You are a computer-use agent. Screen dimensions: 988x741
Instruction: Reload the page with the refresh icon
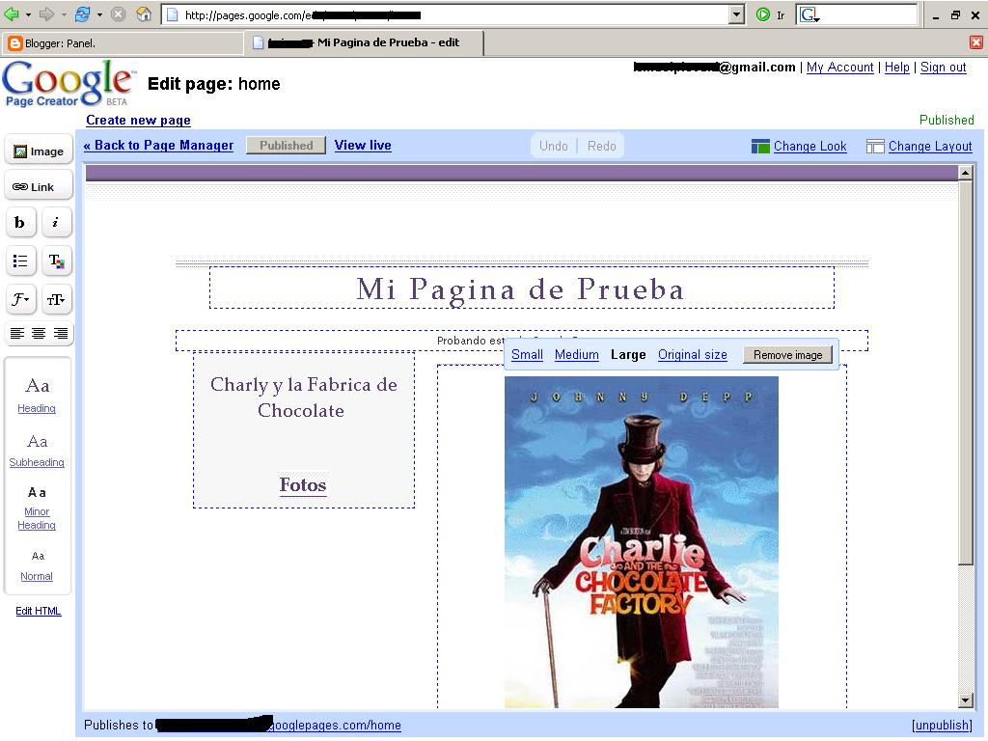82,14
